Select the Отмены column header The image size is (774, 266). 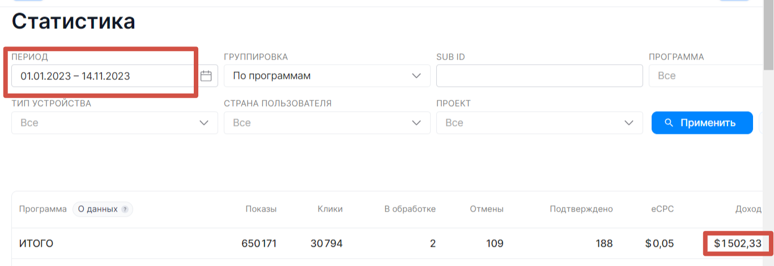tap(486, 209)
